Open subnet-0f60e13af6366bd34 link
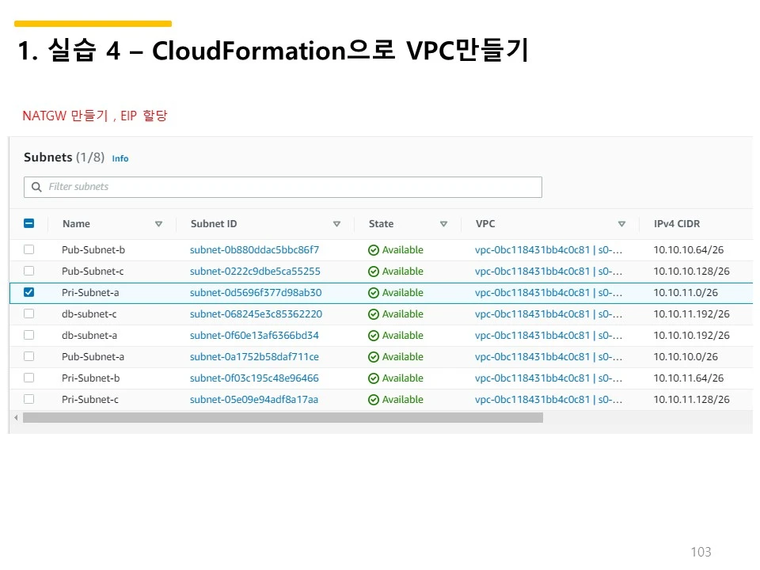This screenshot has width=760, height=570. (254, 336)
